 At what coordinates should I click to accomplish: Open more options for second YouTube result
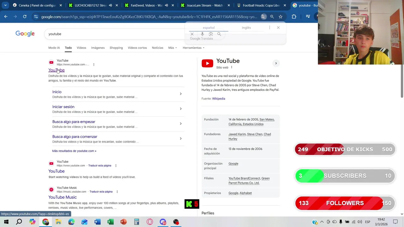116,166
